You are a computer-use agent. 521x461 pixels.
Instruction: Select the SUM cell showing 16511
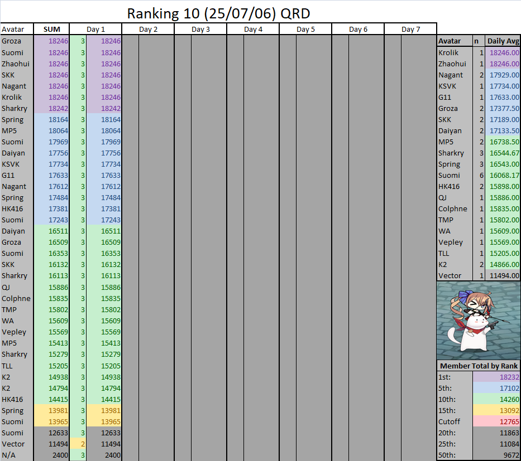pos(51,231)
